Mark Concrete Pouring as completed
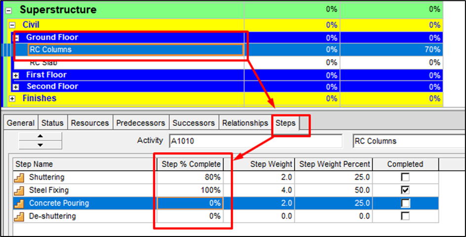This screenshot has height=237, width=466. (x=405, y=203)
